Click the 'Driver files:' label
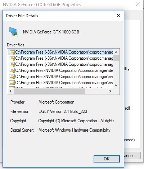The width and height of the screenshot is (144, 169). coord(16,45)
